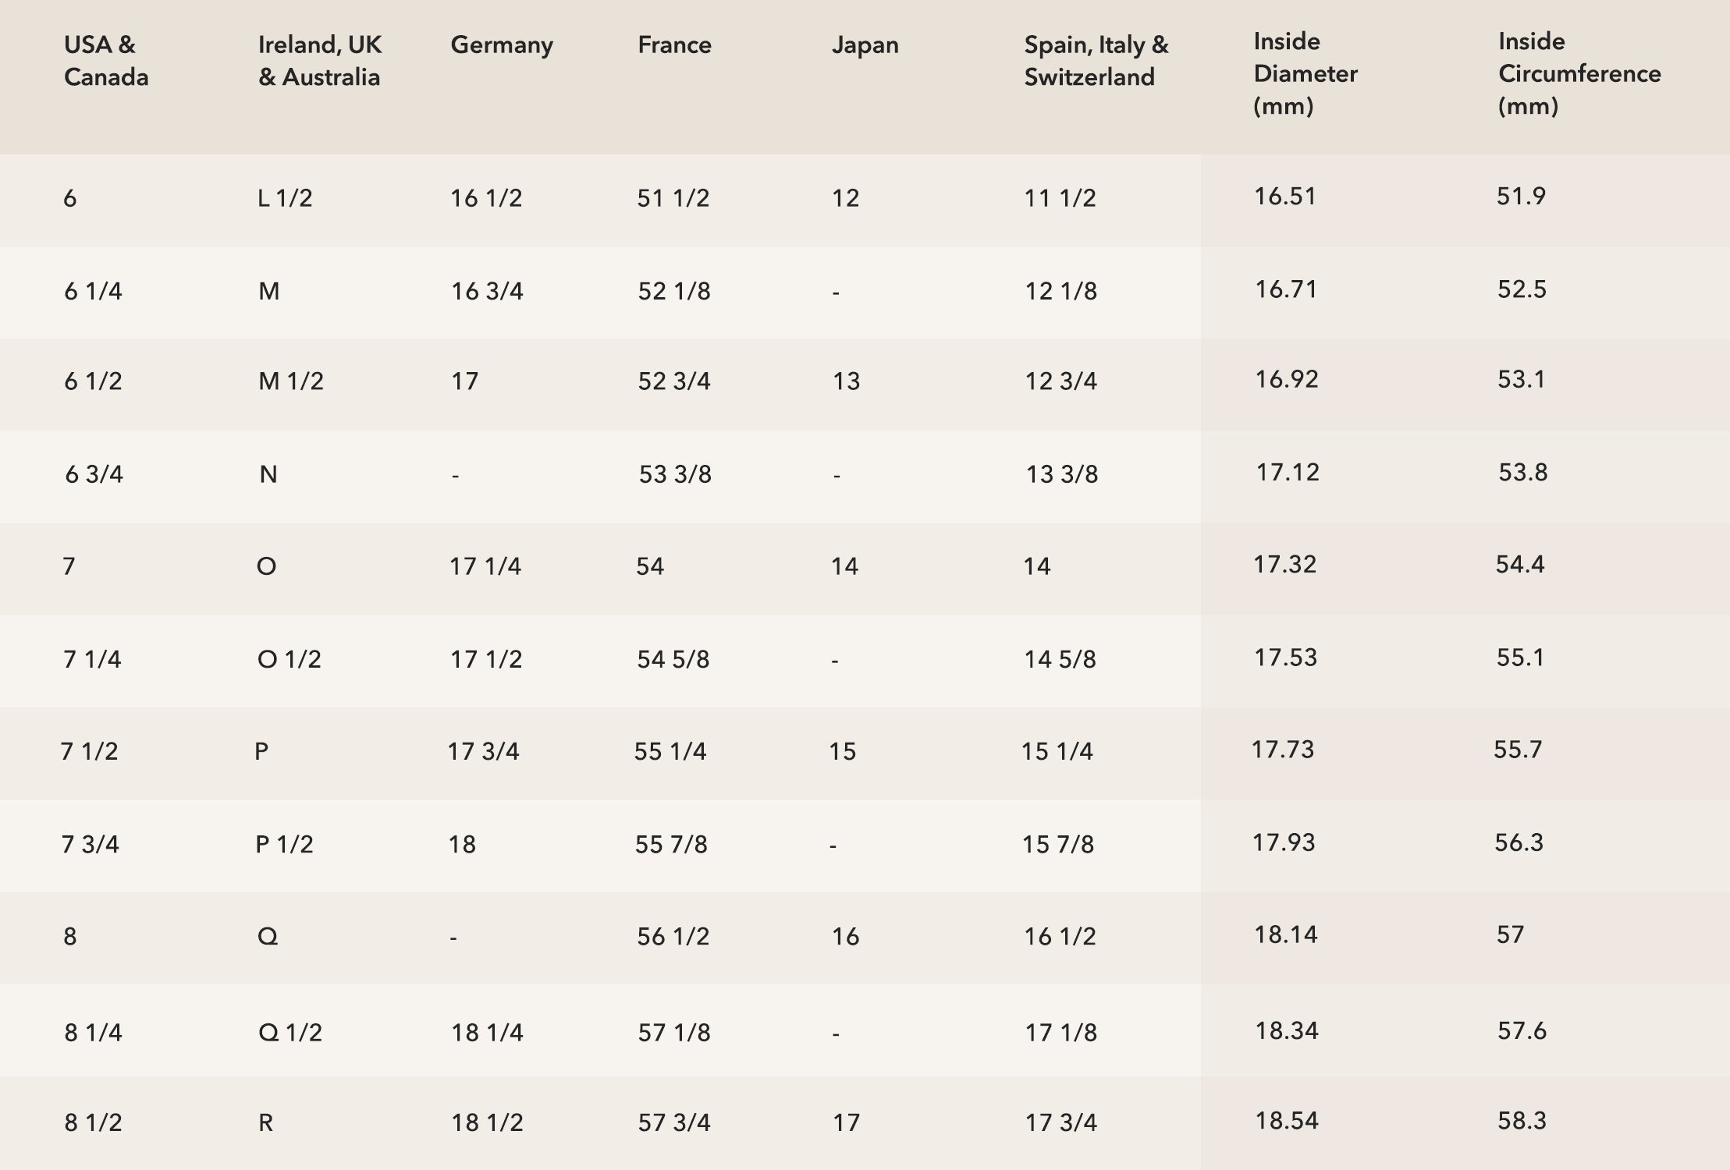1730x1170 pixels.
Task: Click the 18.34 inside diameter value
Action: pos(1286,1031)
